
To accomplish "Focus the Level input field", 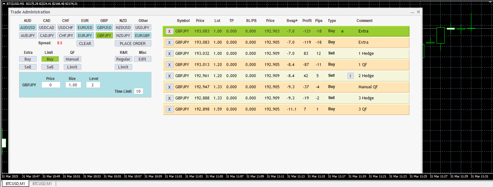I will [x=93, y=85].
